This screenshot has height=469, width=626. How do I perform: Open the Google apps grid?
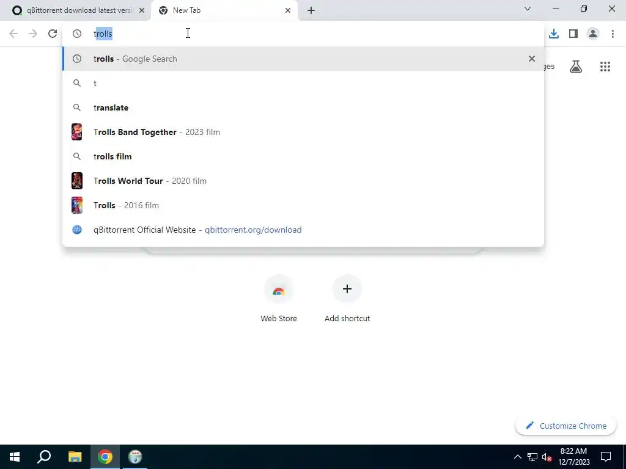point(605,67)
